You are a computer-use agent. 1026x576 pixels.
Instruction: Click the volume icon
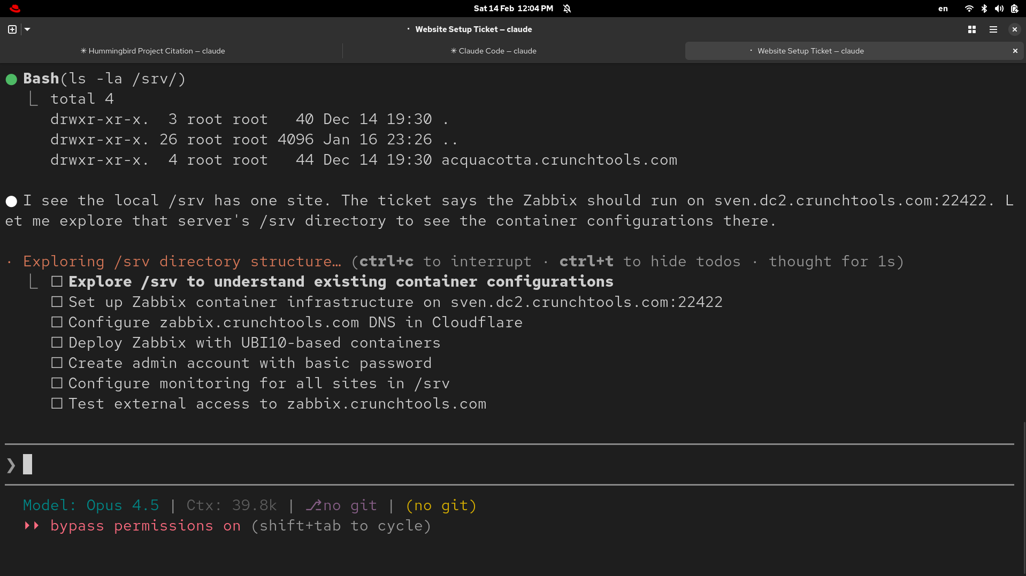[x=999, y=8]
